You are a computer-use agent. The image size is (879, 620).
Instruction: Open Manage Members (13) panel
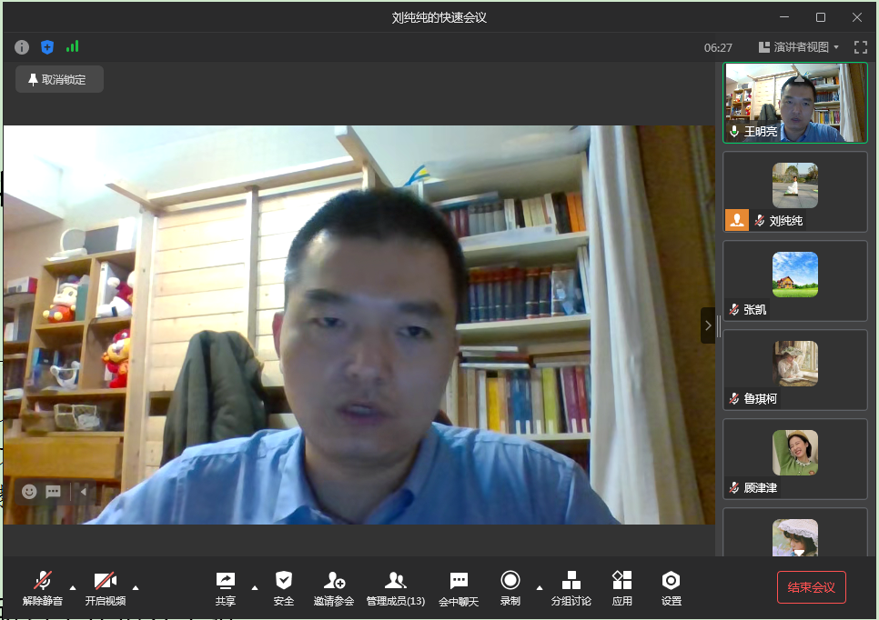pyautogui.click(x=395, y=581)
